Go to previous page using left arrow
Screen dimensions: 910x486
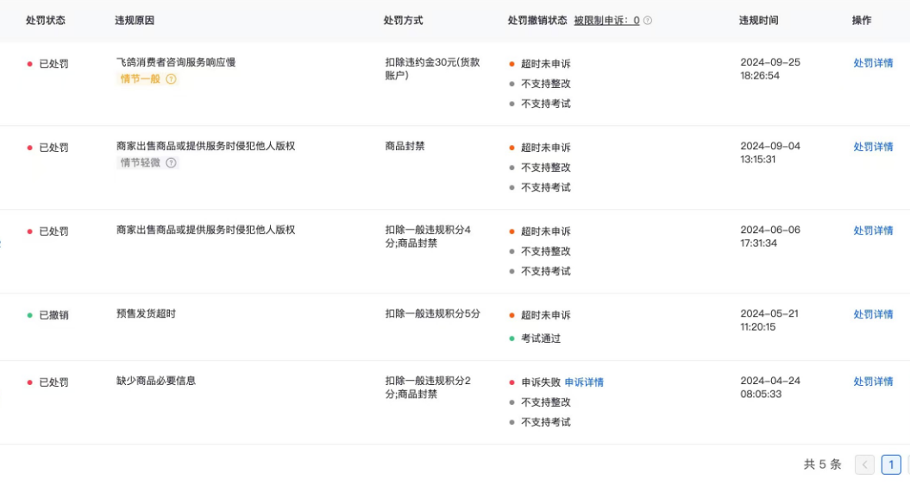(864, 465)
